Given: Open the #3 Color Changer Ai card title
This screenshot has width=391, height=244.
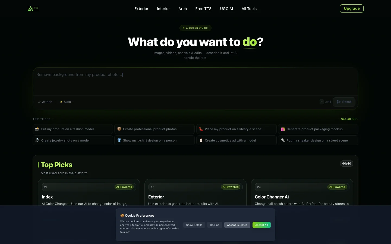Looking at the screenshot, I should 272,197.
